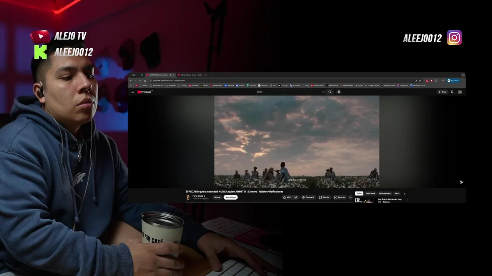Open the ChatGPT bookmark
The height and width of the screenshot is (276, 492).
pos(263,85)
